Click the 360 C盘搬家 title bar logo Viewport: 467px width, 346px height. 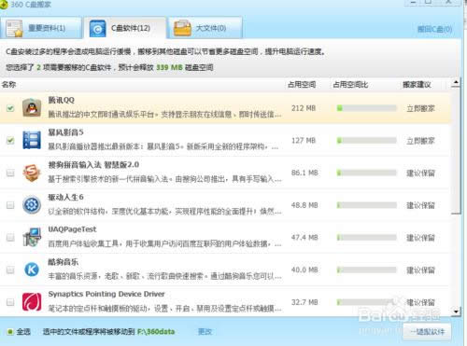pyautogui.click(x=4, y=5)
